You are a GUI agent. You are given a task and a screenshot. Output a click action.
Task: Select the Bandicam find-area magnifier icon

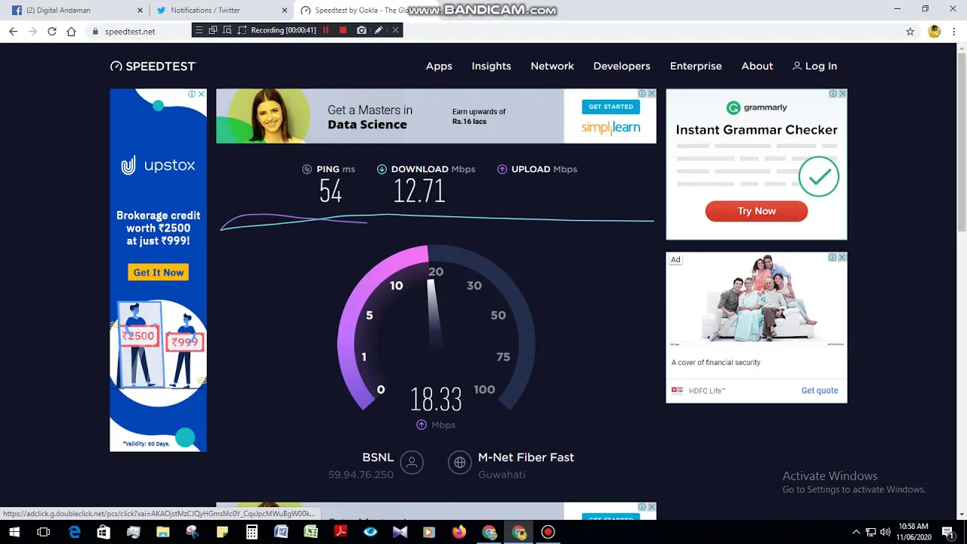(x=227, y=30)
